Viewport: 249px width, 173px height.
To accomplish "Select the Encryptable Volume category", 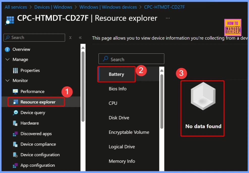I will pos(129,132).
